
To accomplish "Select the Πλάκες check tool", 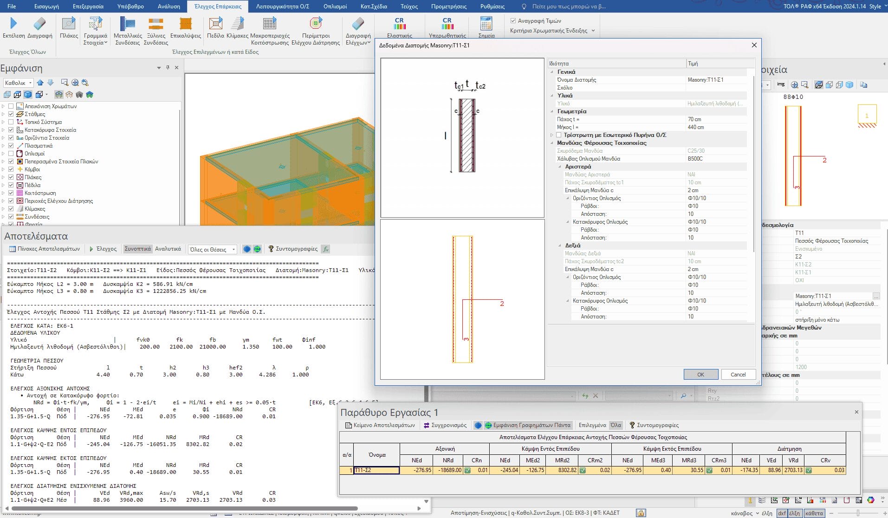I will coord(69,24).
